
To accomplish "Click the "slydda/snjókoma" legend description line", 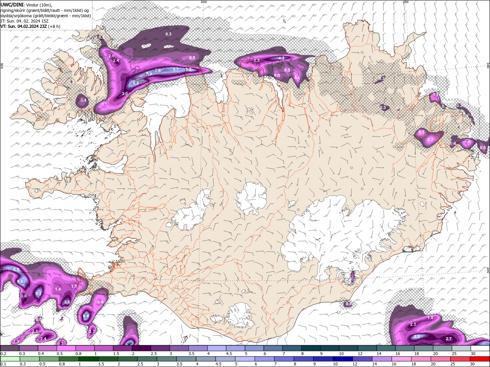I will tap(46, 16).
